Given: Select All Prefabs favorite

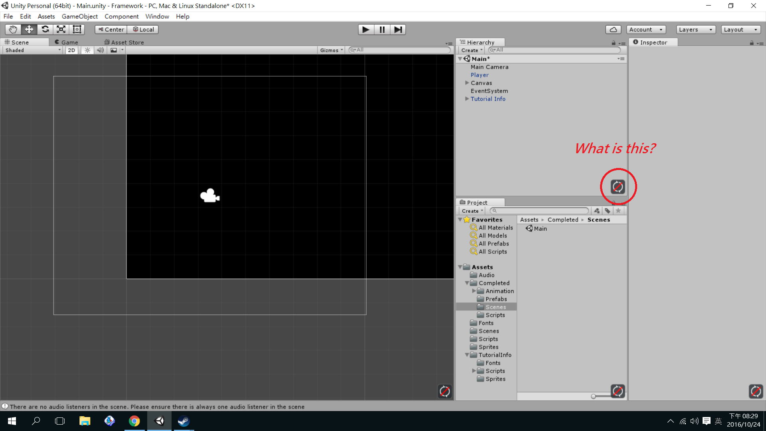Looking at the screenshot, I should [490, 243].
